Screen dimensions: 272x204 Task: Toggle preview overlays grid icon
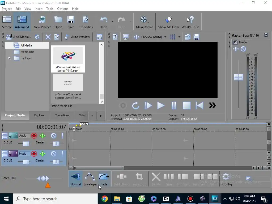(x=173, y=37)
